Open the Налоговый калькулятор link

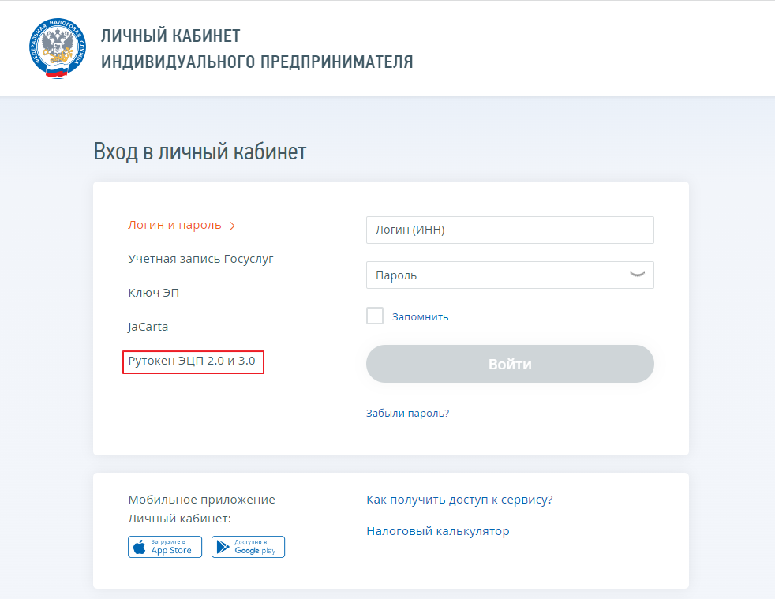(438, 531)
